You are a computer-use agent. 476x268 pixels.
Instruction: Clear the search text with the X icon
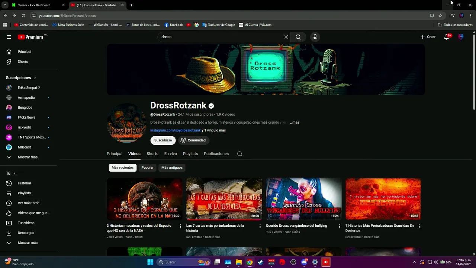point(286,37)
